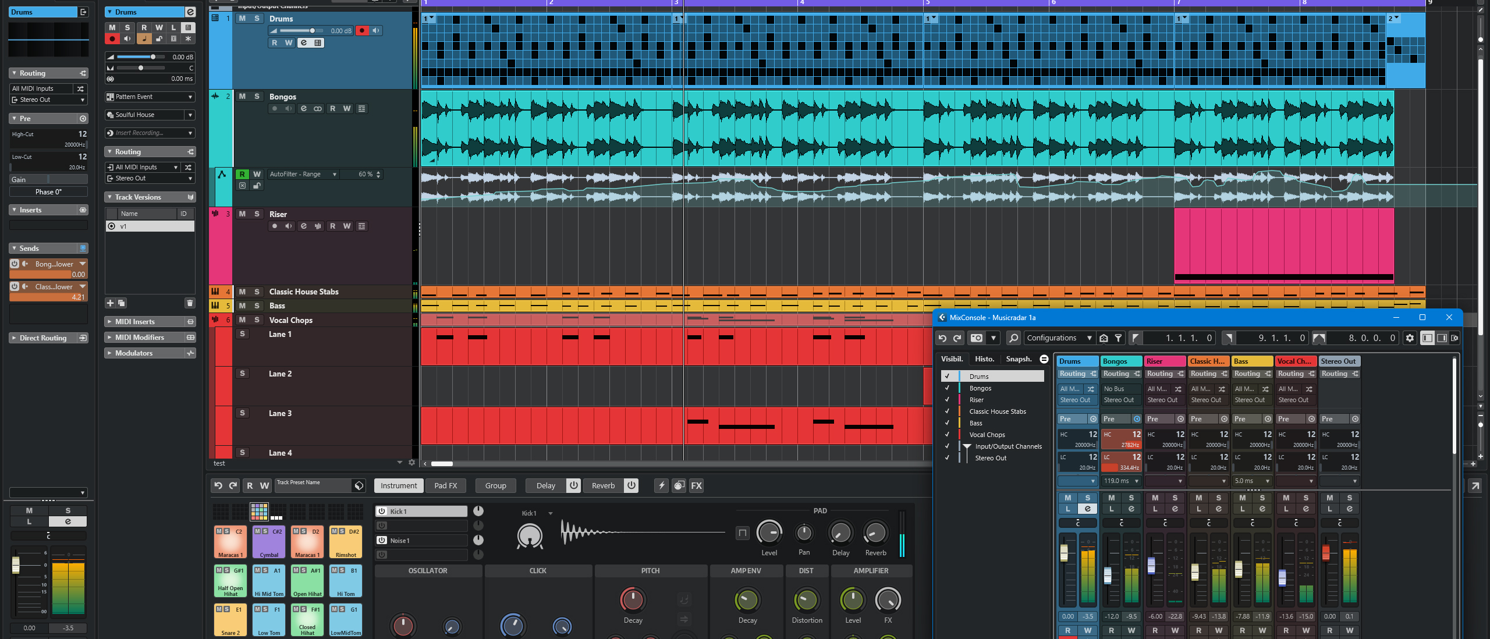Trigger the Cymbal C#2 drum pad

268,542
